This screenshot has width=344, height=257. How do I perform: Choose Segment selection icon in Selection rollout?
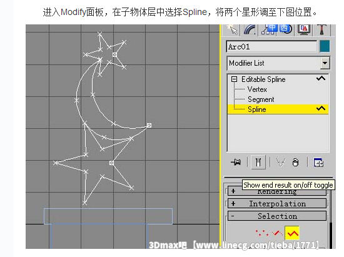click(x=277, y=233)
